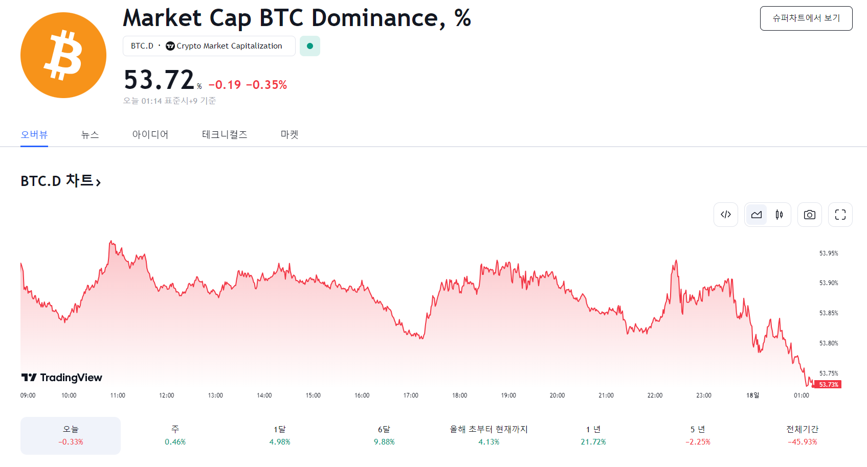Click the 슈퍼차트에서 보기 button

(x=806, y=18)
